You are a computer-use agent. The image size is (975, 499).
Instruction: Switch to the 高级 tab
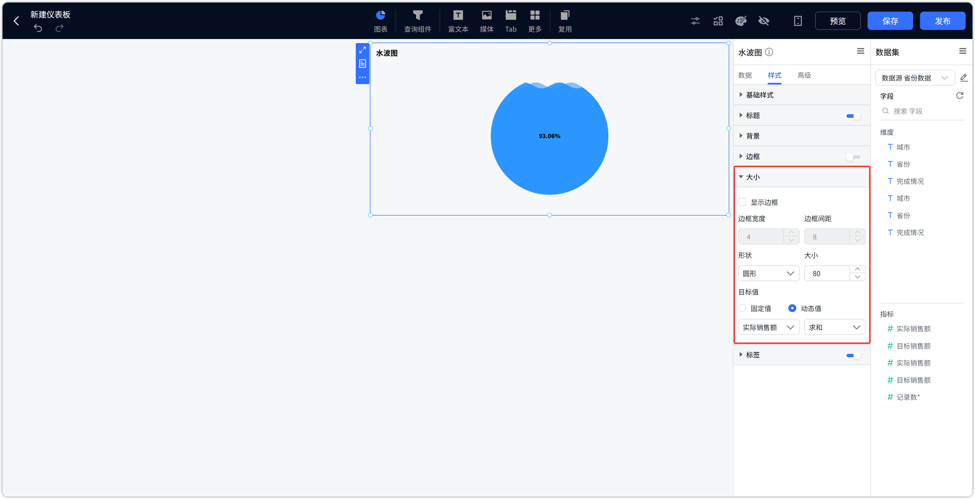[x=804, y=75]
